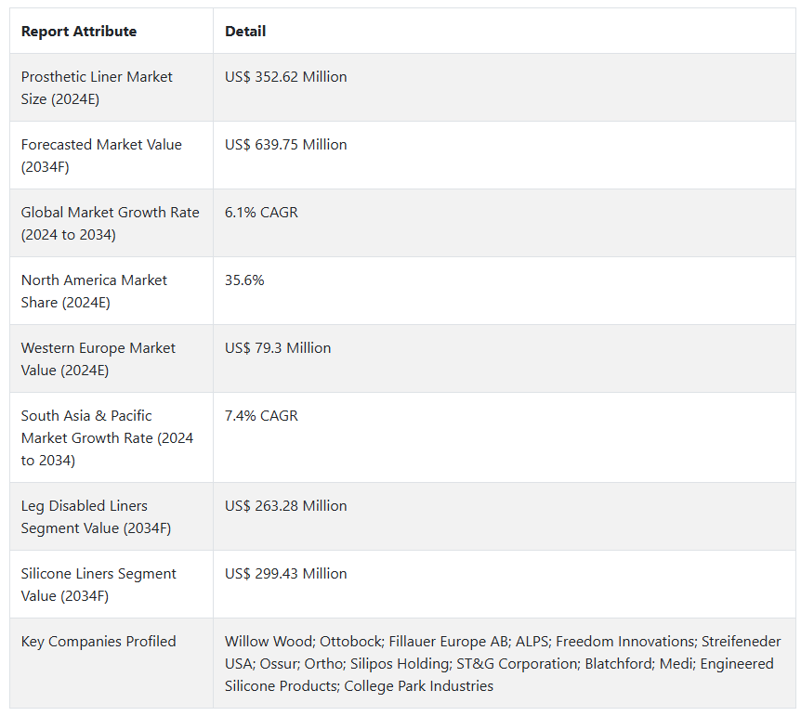Select the Silicone Liners Segment Value cell

tap(98, 584)
